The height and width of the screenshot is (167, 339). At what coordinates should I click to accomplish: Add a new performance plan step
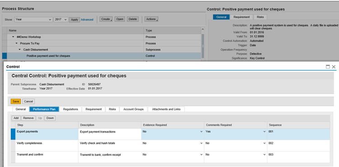(x=16, y=118)
